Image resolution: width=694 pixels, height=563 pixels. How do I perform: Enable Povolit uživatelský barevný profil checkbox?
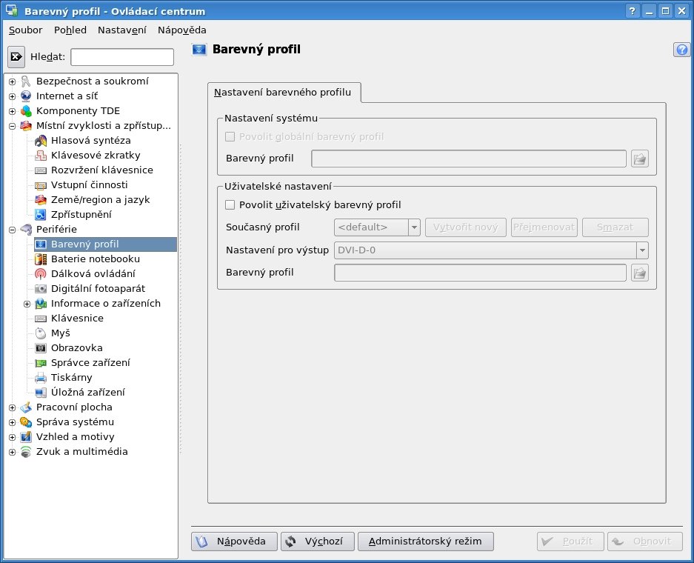tap(230, 204)
